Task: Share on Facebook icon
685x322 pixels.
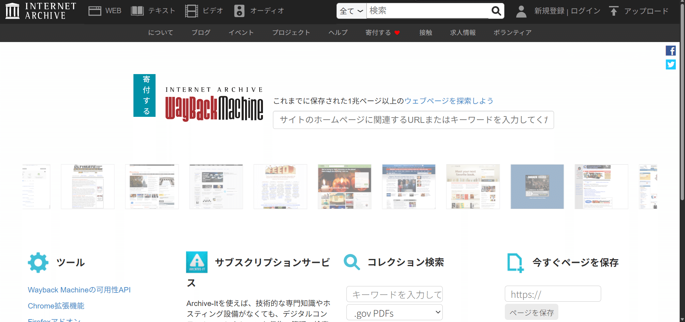Action: [671, 51]
